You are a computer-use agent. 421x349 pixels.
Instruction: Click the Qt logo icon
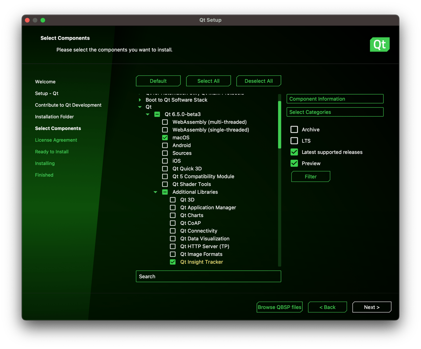[380, 45]
